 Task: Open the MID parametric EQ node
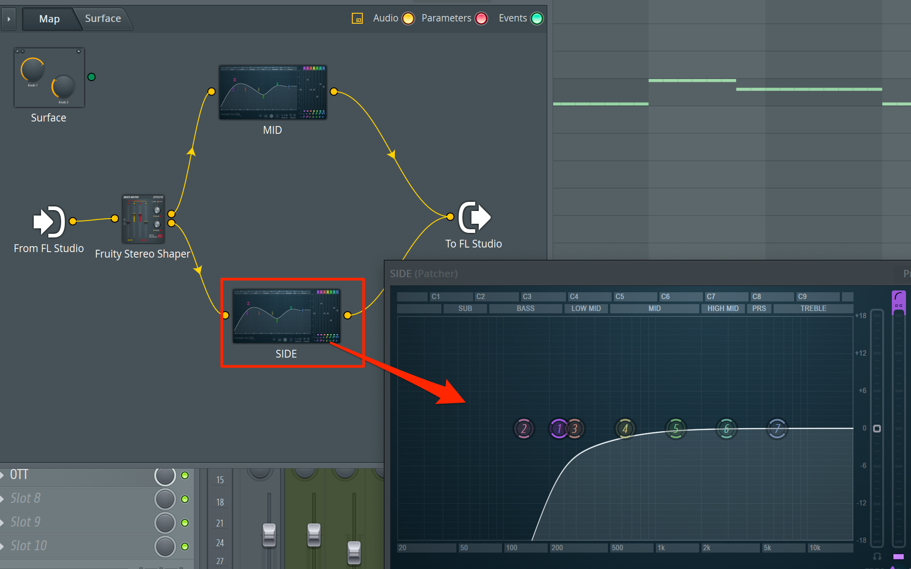[x=272, y=92]
